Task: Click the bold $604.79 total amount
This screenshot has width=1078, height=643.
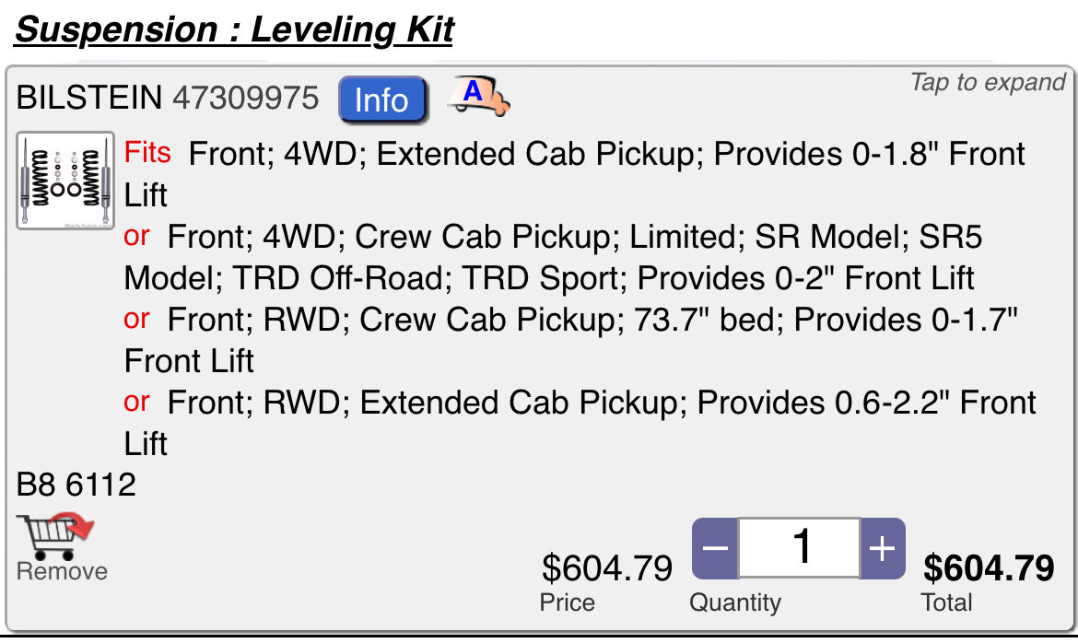Action: (x=989, y=568)
